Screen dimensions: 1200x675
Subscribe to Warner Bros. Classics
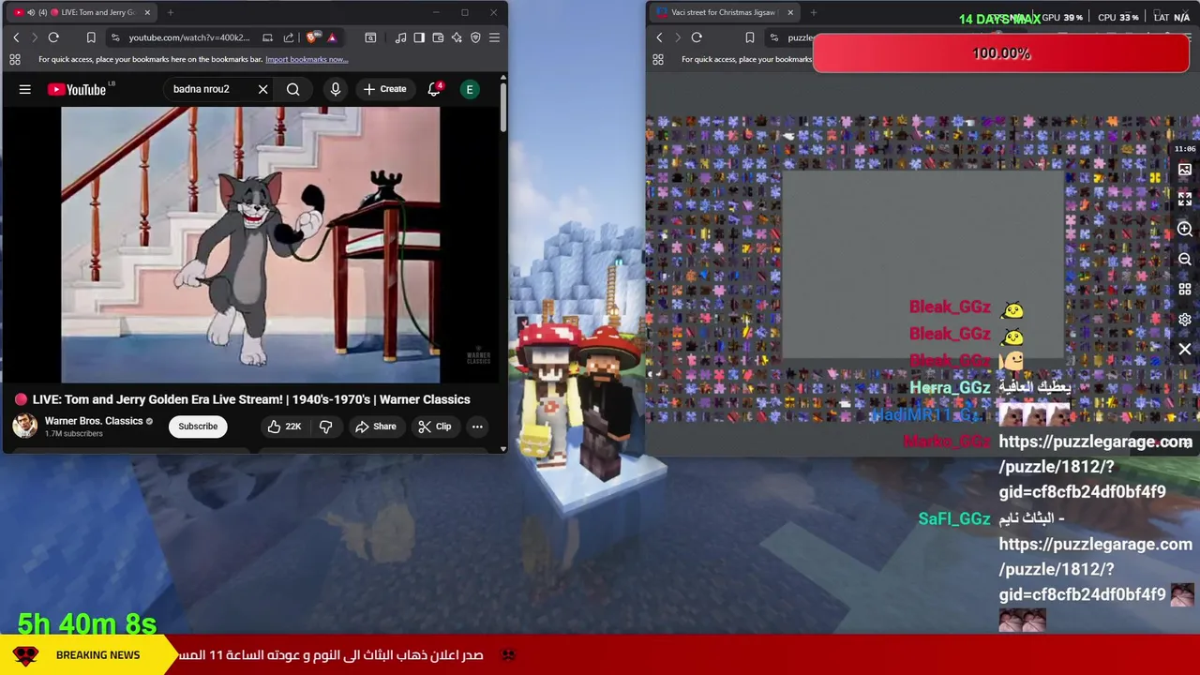click(x=198, y=427)
